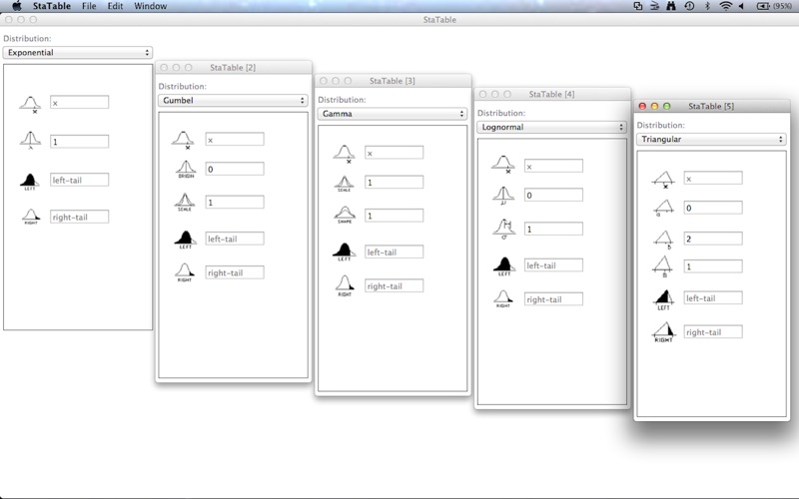Screen dimensions: 799x499
Task: Click the scale value field in Gamma window
Action: (394, 183)
